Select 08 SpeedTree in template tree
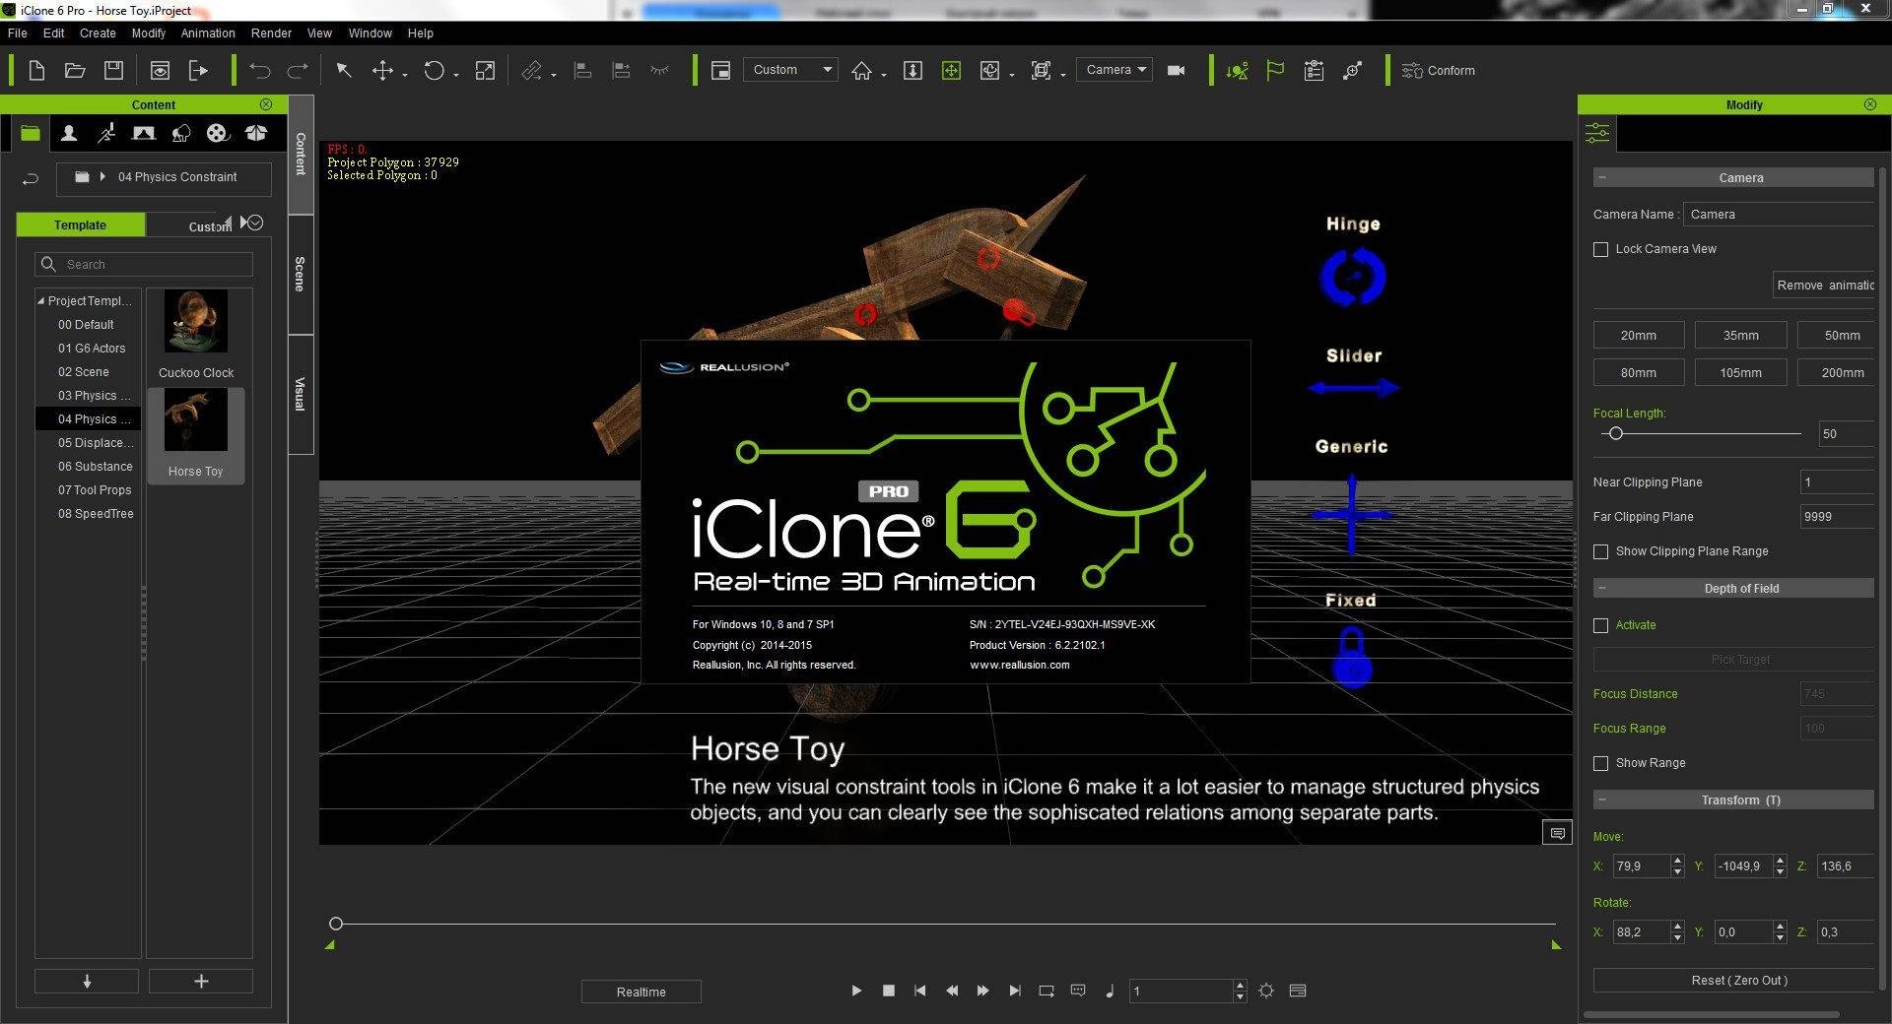 click(96, 514)
